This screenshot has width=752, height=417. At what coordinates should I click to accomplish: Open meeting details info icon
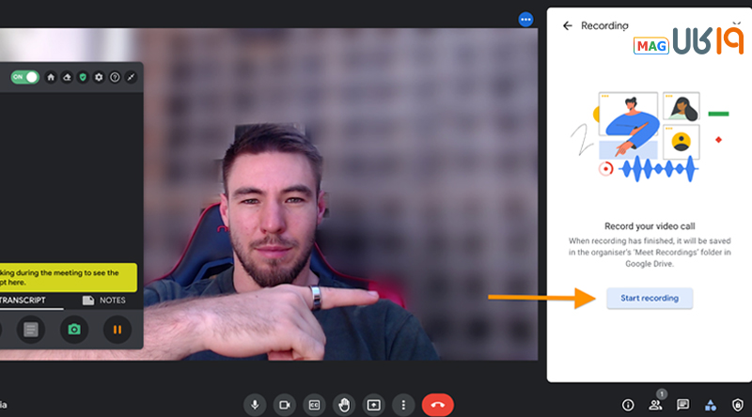point(628,405)
